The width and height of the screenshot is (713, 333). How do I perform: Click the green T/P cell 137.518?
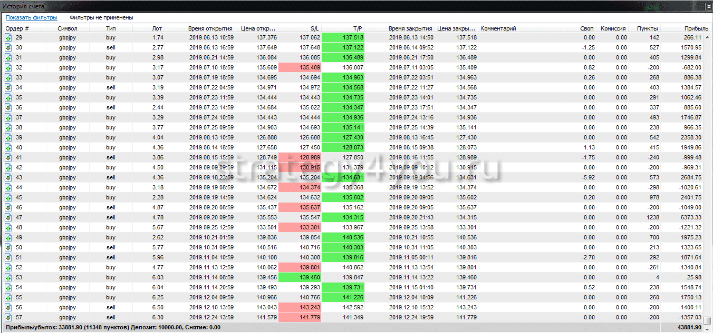[x=343, y=37]
